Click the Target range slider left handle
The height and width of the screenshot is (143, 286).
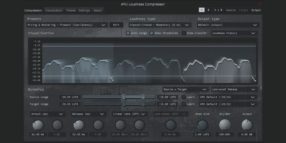point(124,104)
